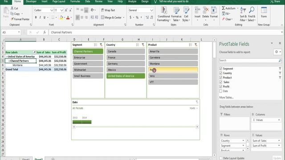Viewport: 285px width, 160px height.
Task: Open the Row Labels filter dropdown
Action: [34, 52]
